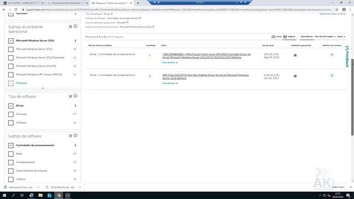Click Exibir todos in the downloads bar
354x199 pixels.
click(338, 187)
